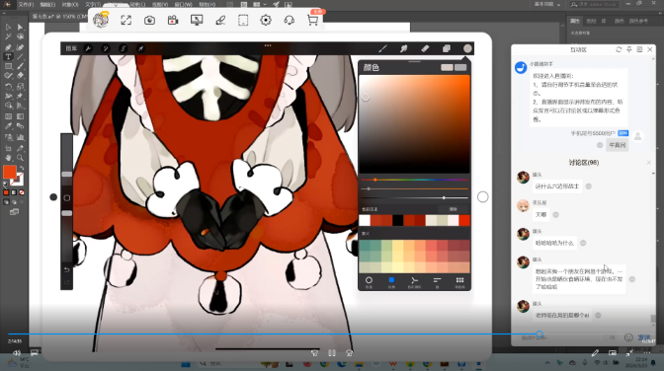Click the fullscreen expand icon in floating toolbar
The height and width of the screenshot is (371, 664).
click(125, 20)
